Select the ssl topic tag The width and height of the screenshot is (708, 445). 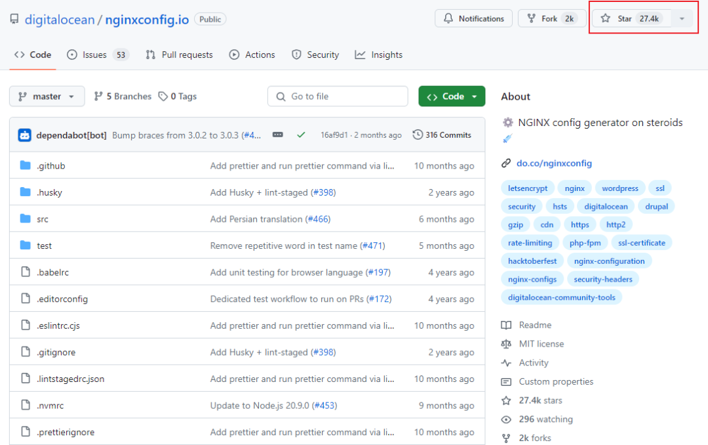click(659, 188)
